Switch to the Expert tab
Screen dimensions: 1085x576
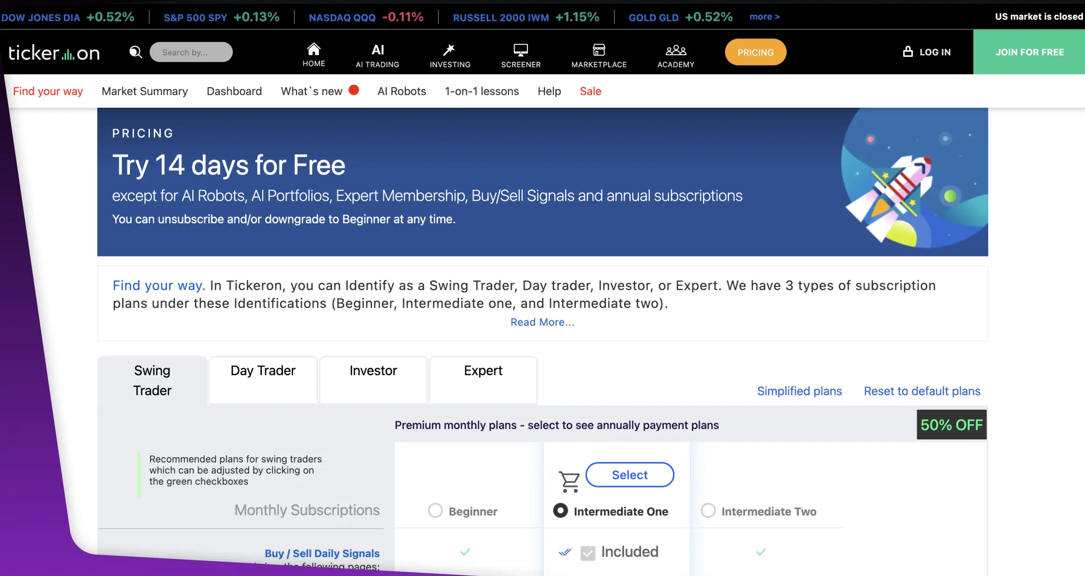483,370
